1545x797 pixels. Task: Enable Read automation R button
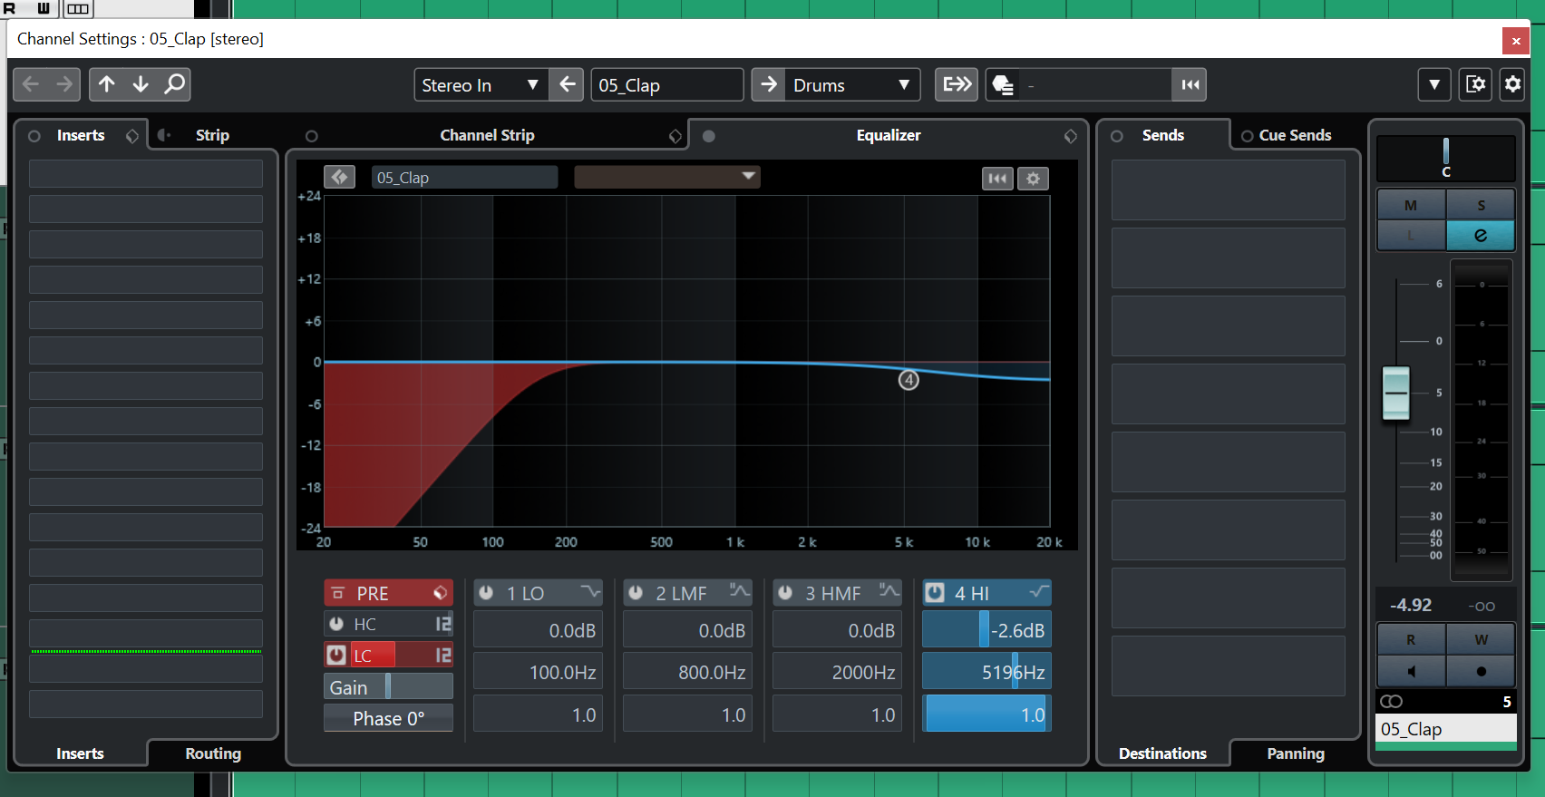[x=1411, y=639]
